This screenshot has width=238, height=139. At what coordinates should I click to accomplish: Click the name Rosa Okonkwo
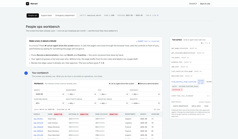53,131
